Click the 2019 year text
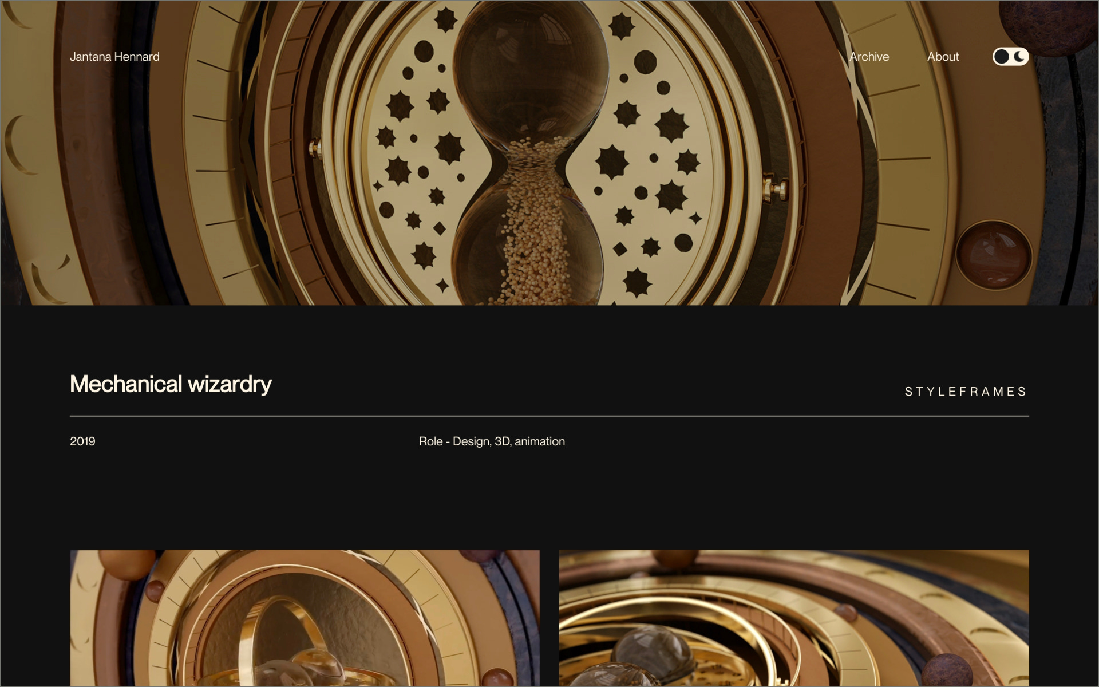This screenshot has width=1099, height=687. 82,441
